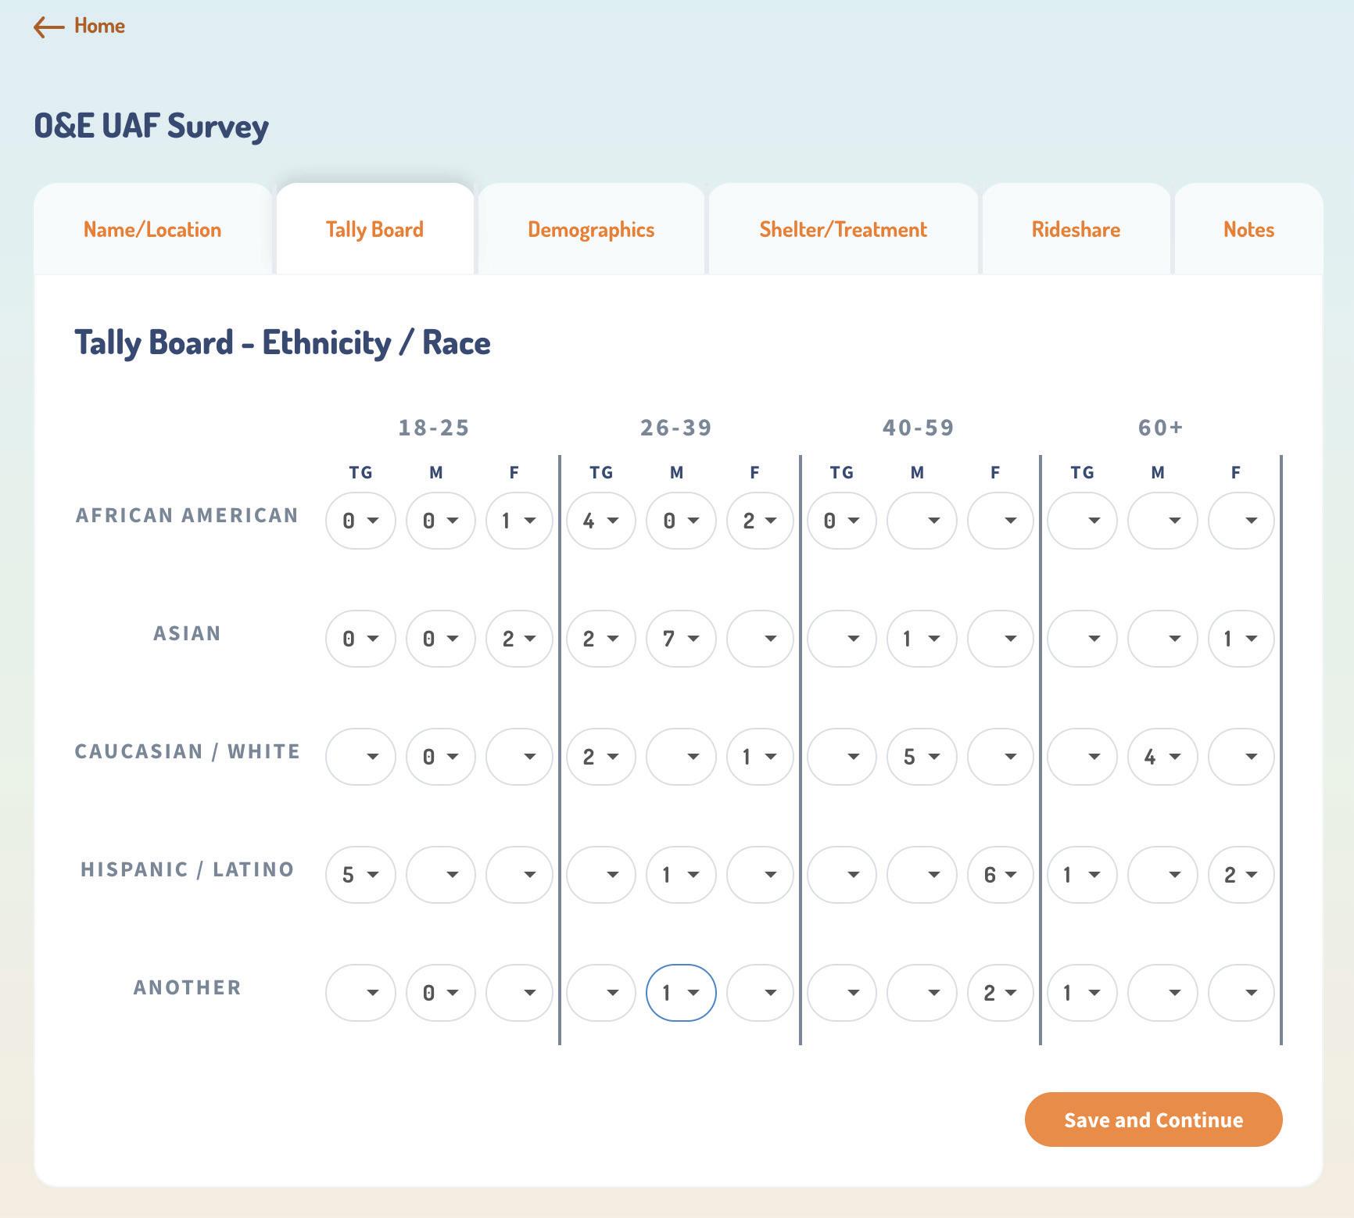Click the back arrow icon beside Home
Screen dimensions: 1354x1218
pos(48,27)
